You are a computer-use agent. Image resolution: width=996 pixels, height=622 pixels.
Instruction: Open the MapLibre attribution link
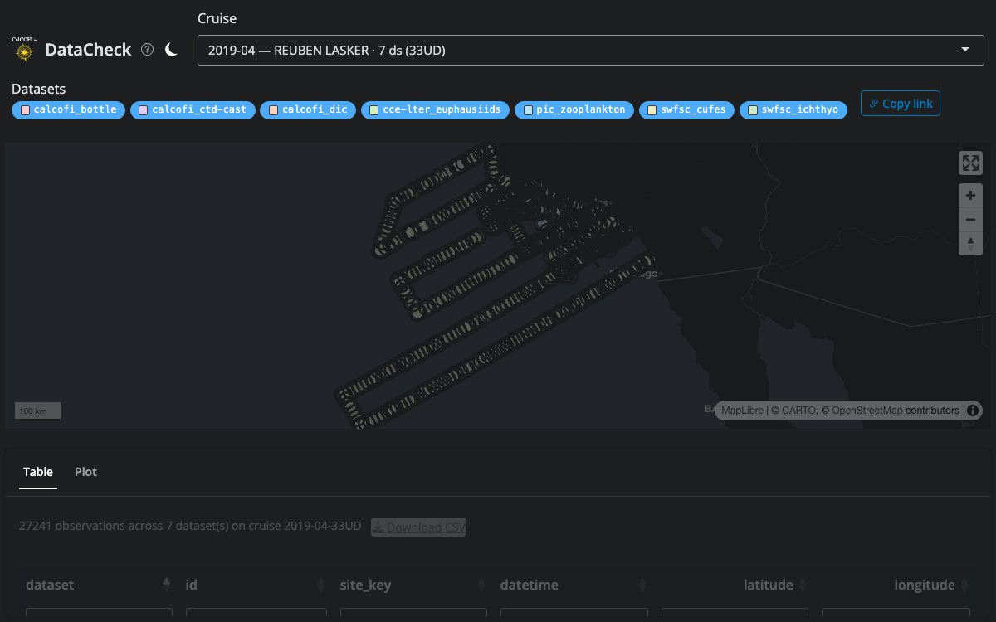742,411
